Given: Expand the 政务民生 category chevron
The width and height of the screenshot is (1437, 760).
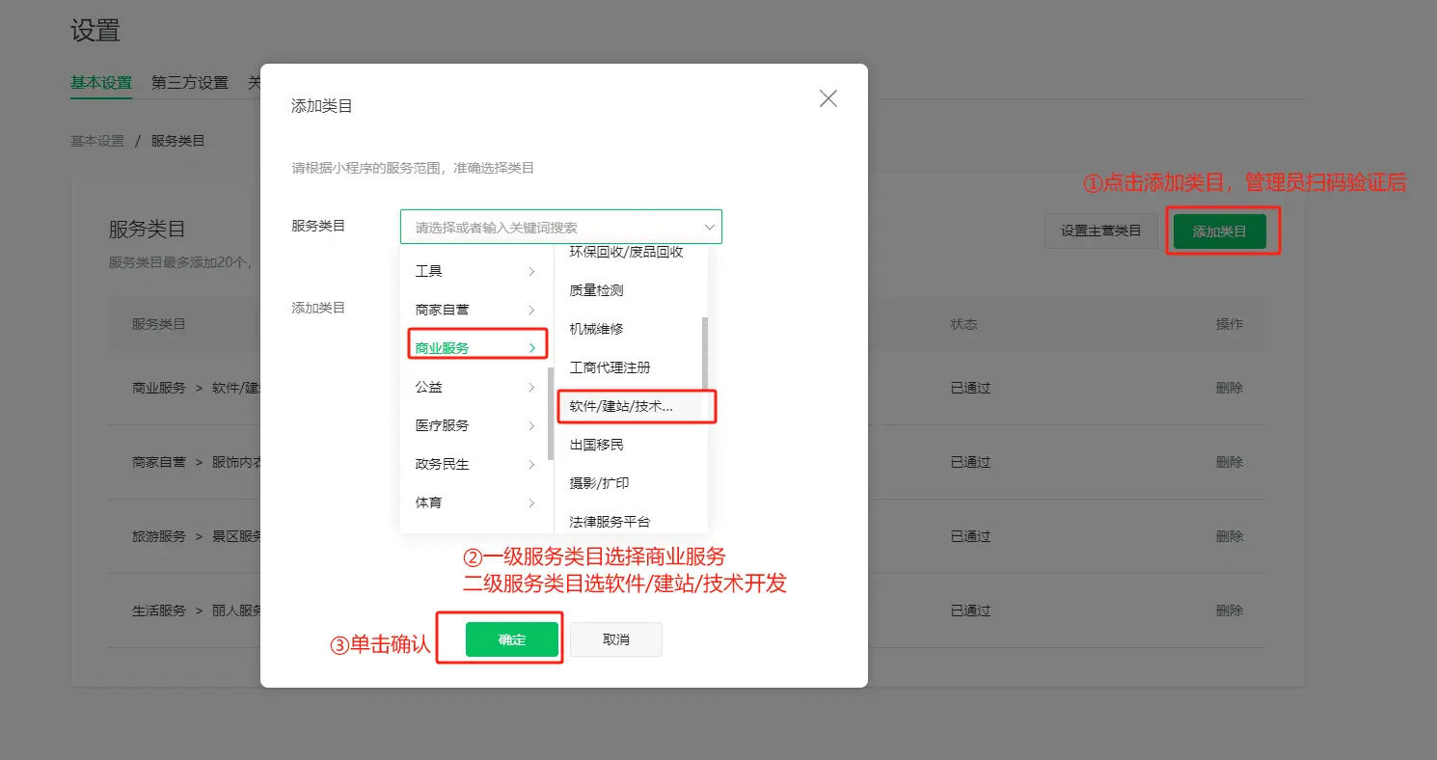Looking at the screenshot, I should 531,465.
